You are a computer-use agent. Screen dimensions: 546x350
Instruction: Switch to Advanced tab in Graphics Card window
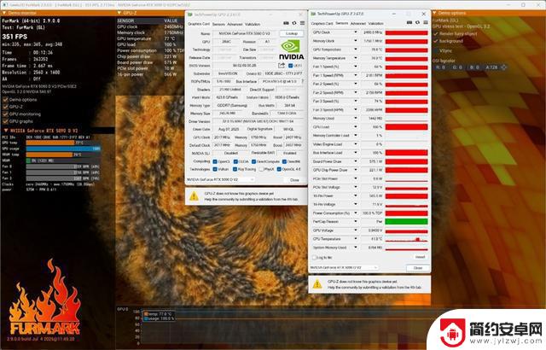click(x=235, y=25)
